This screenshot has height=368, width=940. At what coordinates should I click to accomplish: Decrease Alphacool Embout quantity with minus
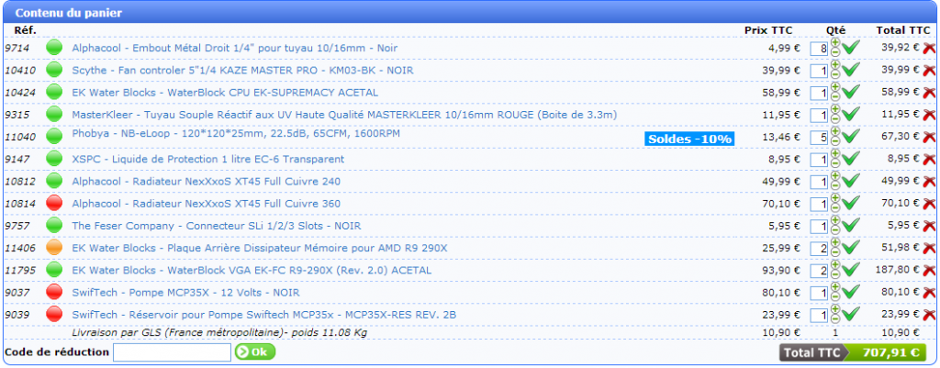pyautogui.click(x=835, y=52)
